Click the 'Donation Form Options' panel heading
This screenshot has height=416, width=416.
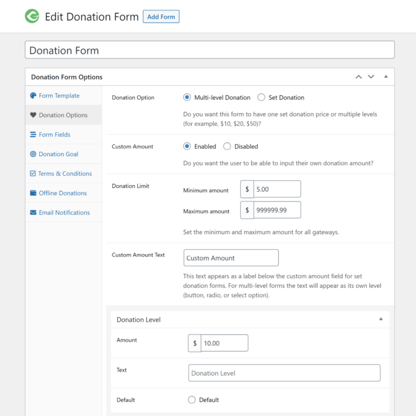pos(67,77)
